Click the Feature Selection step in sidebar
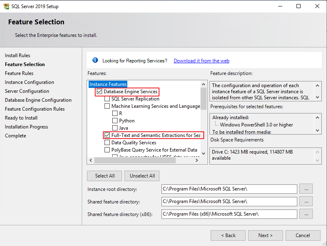This screenshot has width=327, height=246. click(25, 64)
